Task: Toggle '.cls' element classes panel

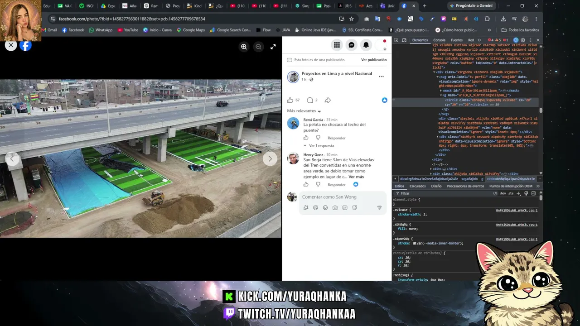Action: coord(511,193)
